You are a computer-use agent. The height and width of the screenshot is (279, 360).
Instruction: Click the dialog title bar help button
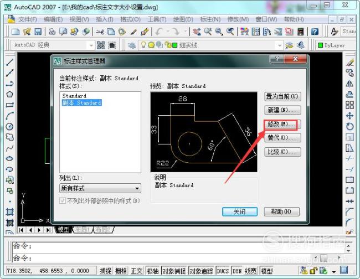click(x=277, y=59)
